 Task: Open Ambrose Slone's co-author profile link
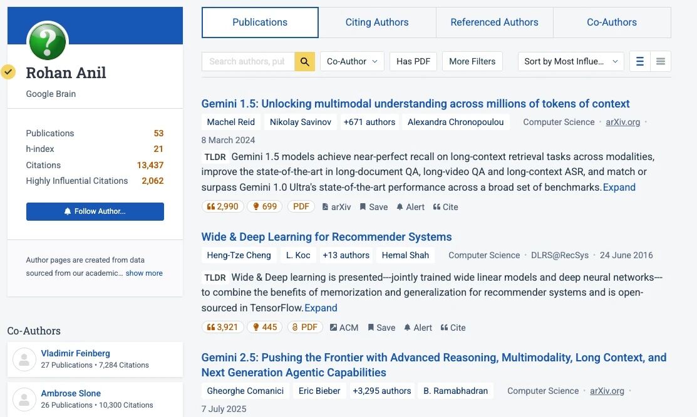point(71,393)
